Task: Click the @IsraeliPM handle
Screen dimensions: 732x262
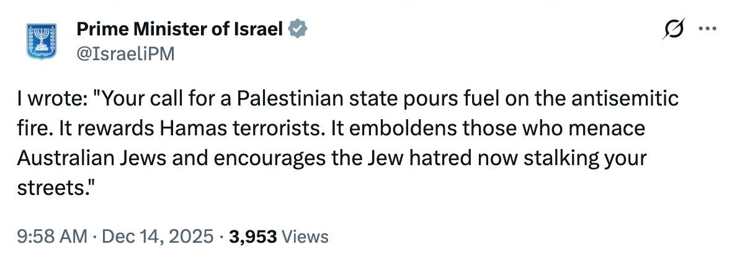Action: 125,55
